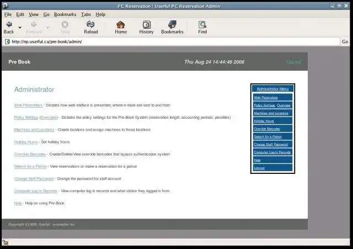Select Holiday Hours in sidebar menu
353x249 pixels.
[264, 121]
